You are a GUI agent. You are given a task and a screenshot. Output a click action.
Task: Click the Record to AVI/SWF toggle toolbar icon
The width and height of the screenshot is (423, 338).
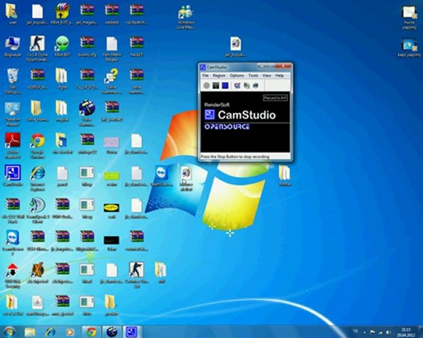247,86
